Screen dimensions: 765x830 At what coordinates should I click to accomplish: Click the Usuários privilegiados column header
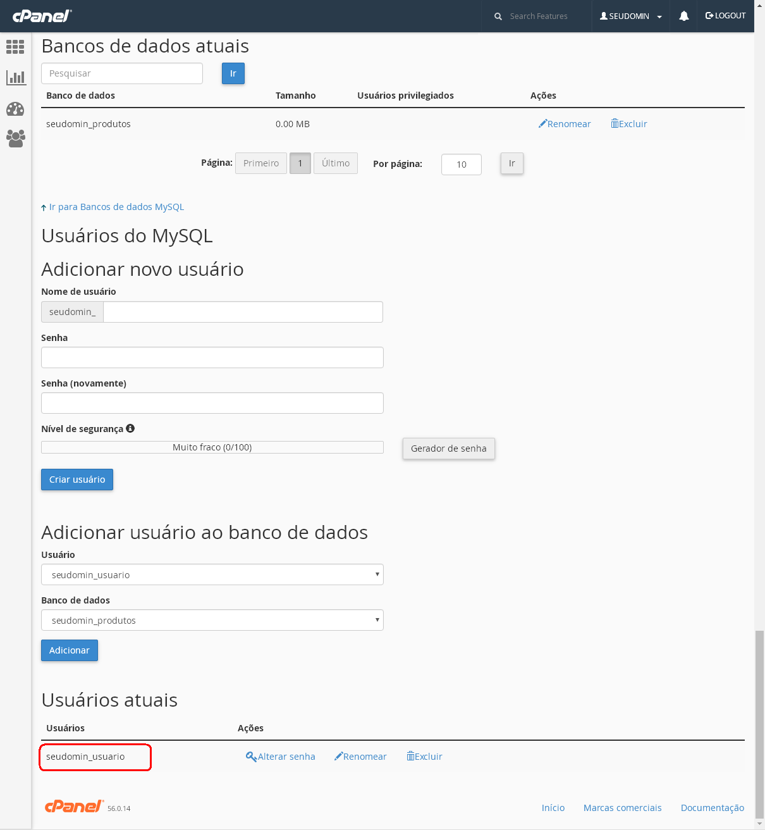tap(405, 96)
